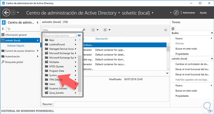Viewport: 214px width, 114px height.
Task: Expand Autenticación arrow
Action: [x=38, y=56]
